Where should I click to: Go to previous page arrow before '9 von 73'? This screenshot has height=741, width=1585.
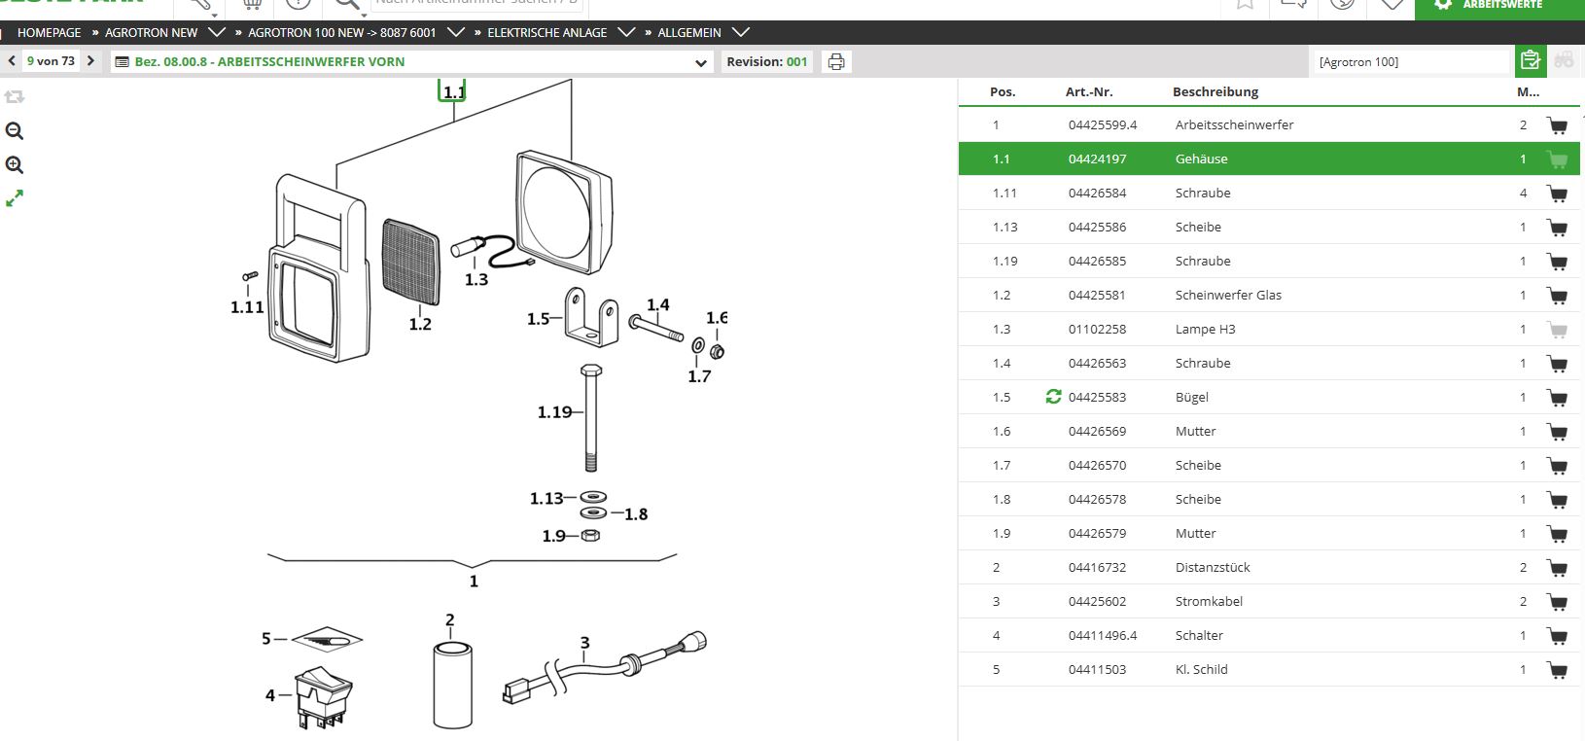pos(12,61)
